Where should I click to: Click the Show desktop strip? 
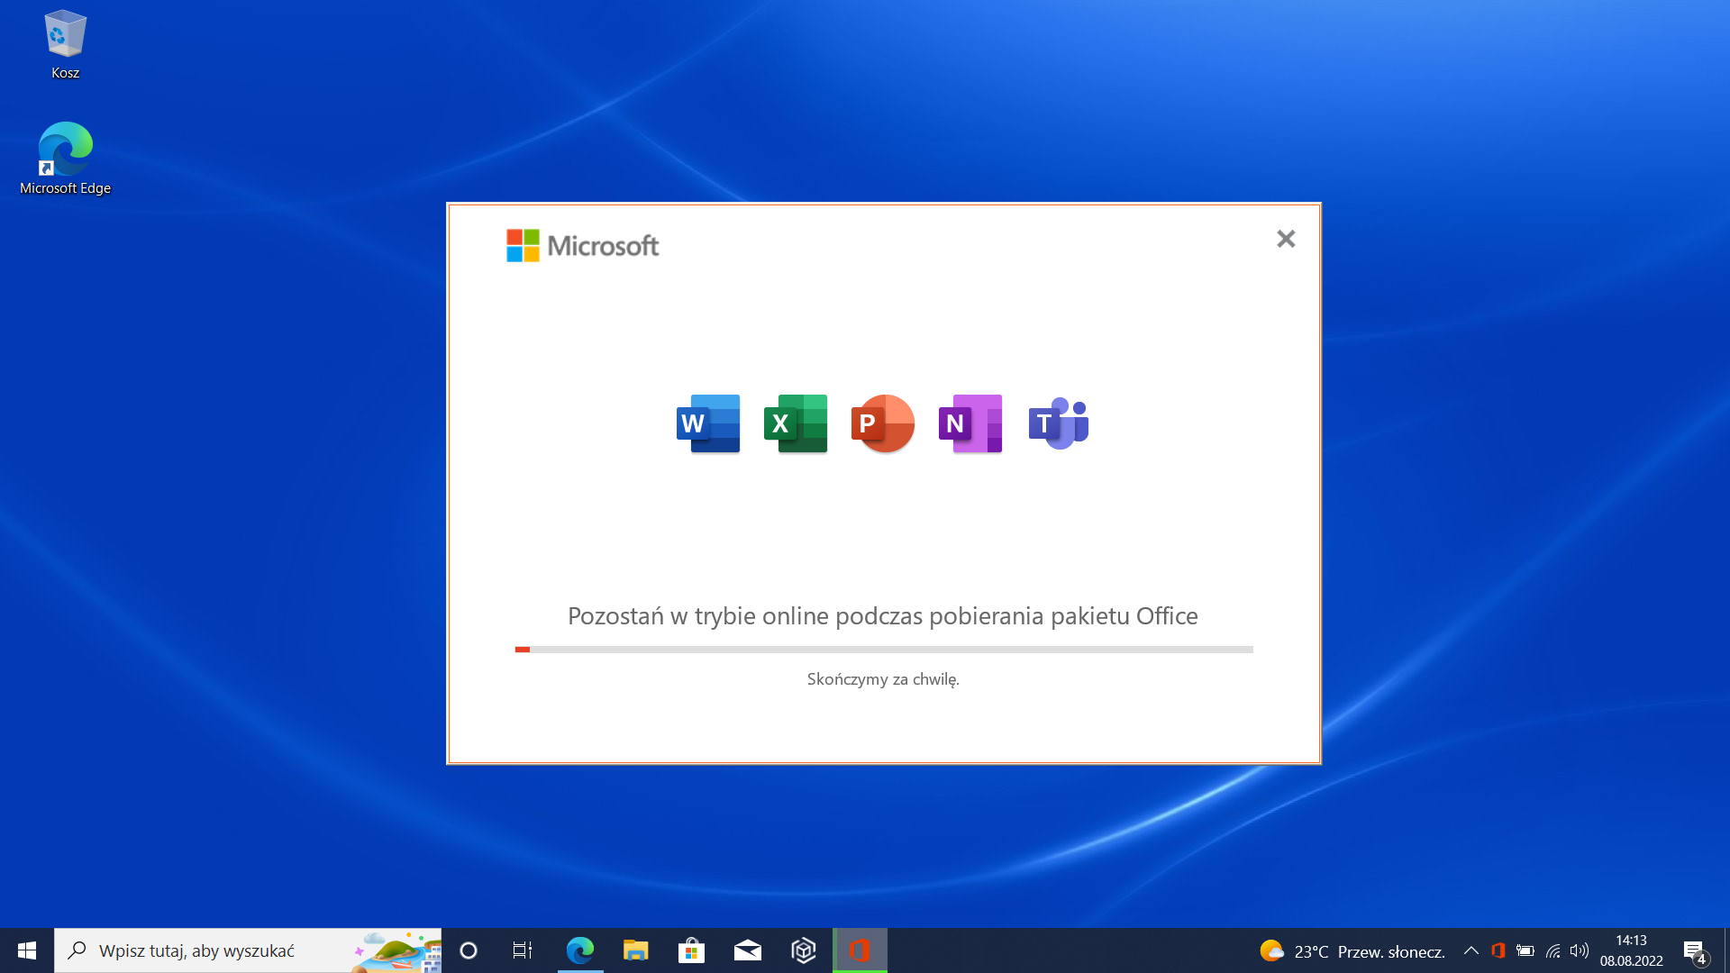(x=1726, y=950)
